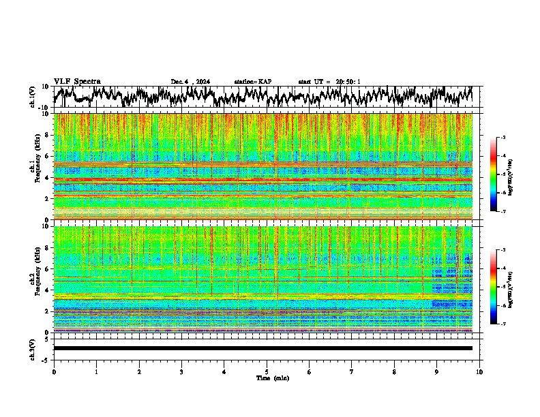Click the '2' kHz tick on ch.1 frequency axis
This screenshot has height=417, width=540.
tap(47, 199)
